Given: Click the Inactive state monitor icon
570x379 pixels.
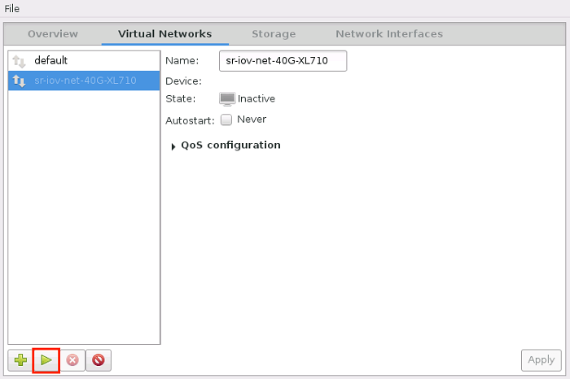Looking at the screenshot, I should [227, 98].
